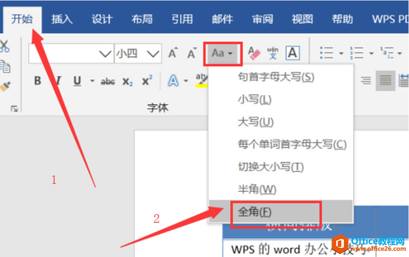Image resolution: width=409 pixels, height=257 pixels.
Task: Open the WPS PDF ribbon tab
Action: point(390,19)
